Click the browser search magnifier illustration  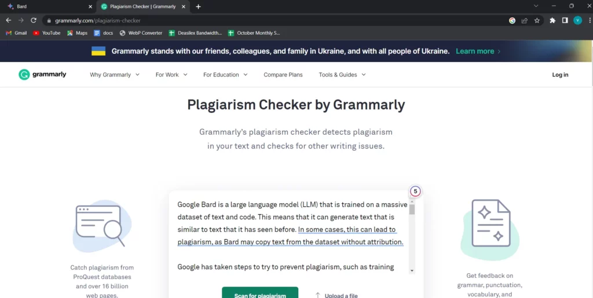101,226
